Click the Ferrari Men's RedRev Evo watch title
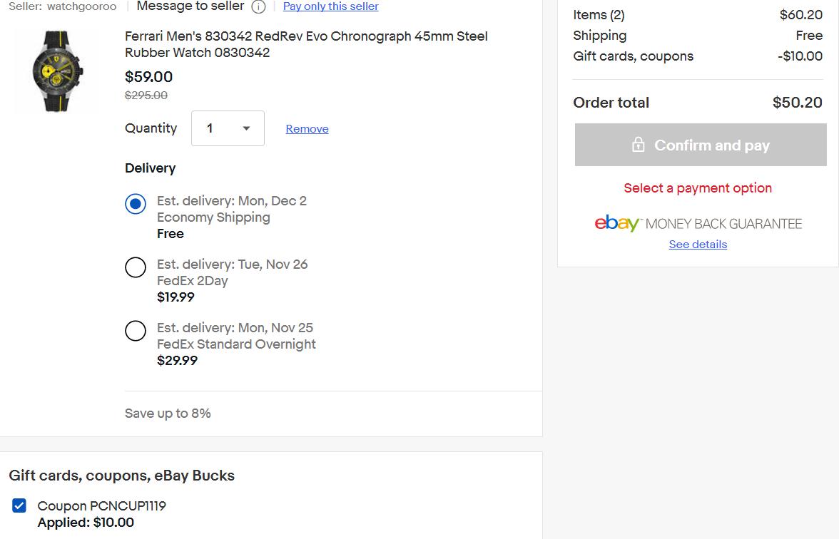The height and width of the screenshot is (539, 839). click(306, 44)
